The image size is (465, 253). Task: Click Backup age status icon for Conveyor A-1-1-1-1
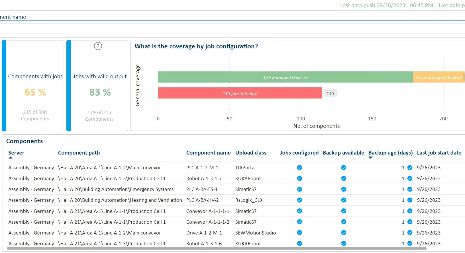[x=410, y=211]
